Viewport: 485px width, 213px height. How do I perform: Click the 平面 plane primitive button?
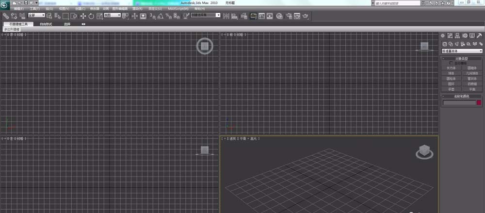point(472,89)
